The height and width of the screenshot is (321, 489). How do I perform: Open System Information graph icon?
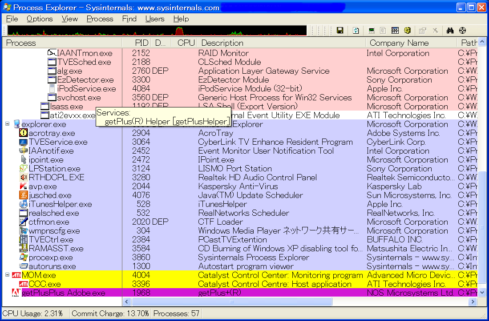372,31
